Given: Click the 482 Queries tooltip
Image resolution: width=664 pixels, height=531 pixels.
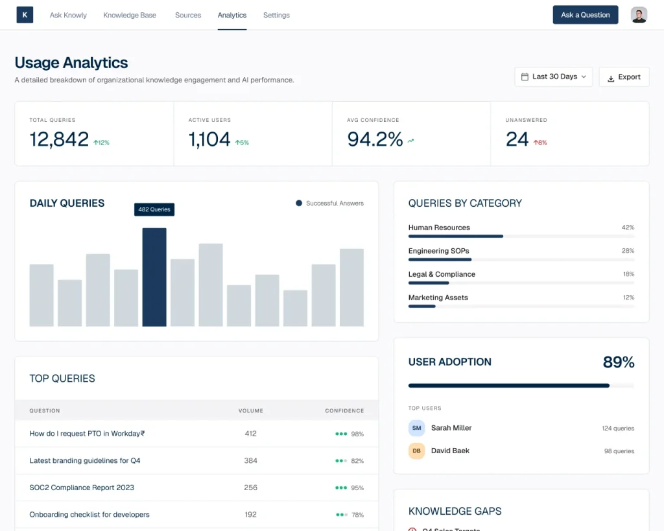Looking at the screenshot, I should [154, 209].
